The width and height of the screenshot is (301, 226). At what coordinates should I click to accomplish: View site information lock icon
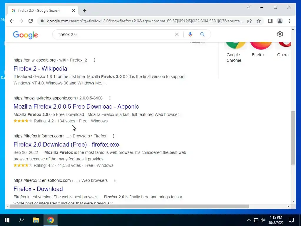tap(42, 21)
